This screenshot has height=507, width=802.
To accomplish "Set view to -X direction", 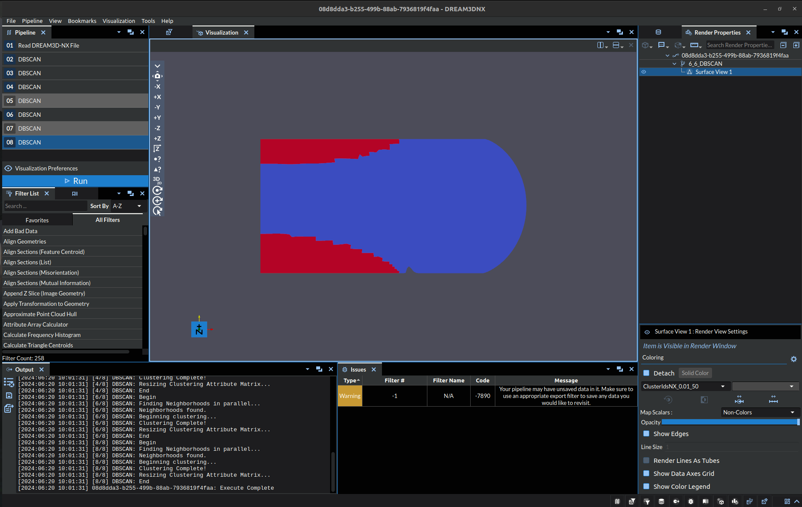I will coord(157,87).
